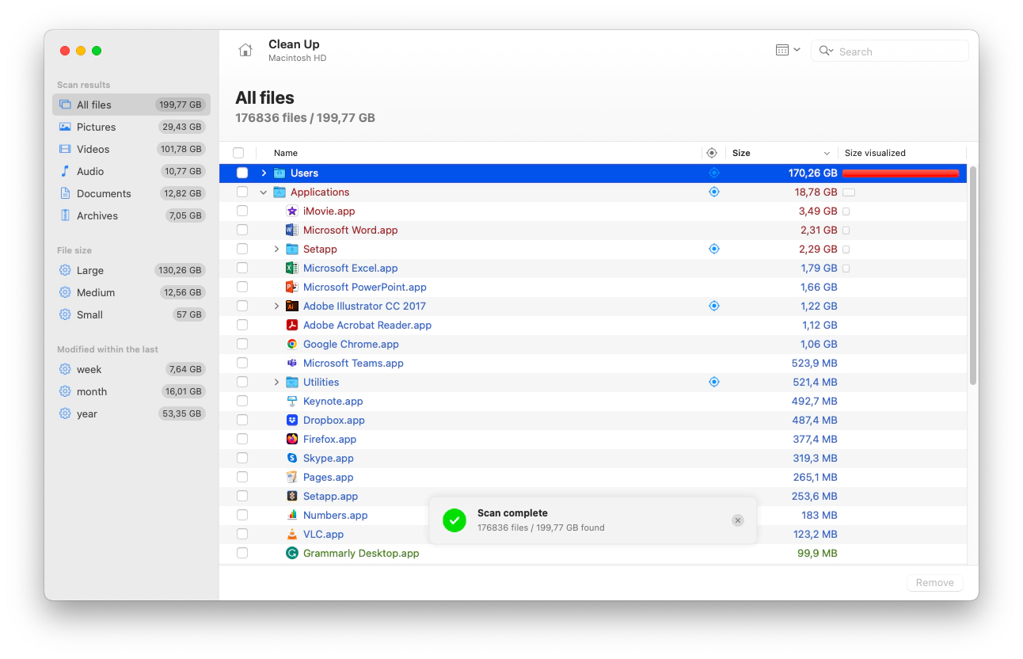Screen dimensions: 1023x659
Task: Expand the Setapp folder row
Action: (276, 249)
